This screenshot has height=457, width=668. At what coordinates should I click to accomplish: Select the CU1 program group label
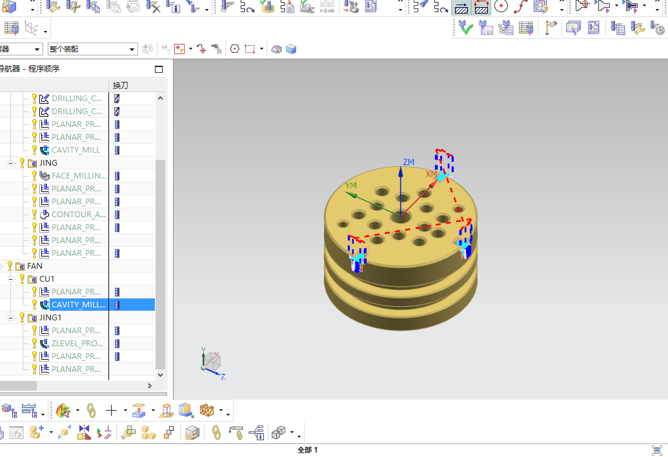coord(47,278)
